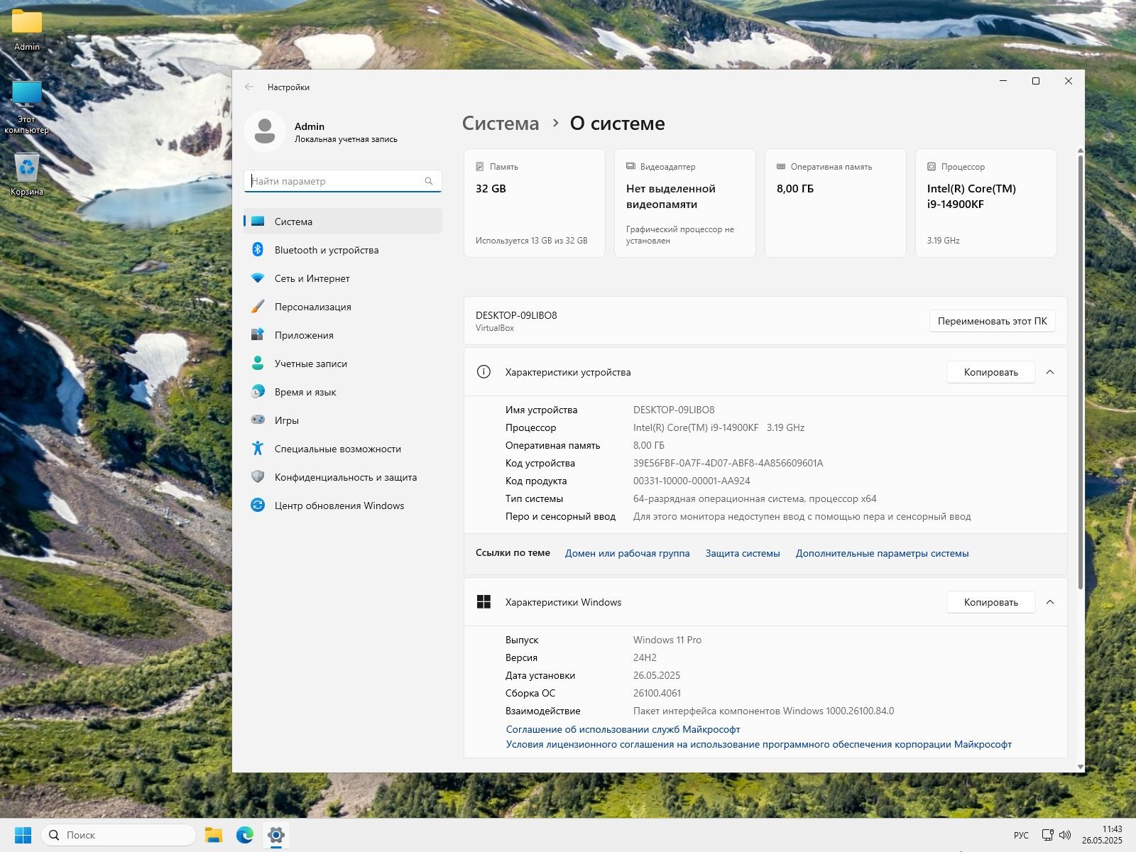Image resolution: width=1136 pixels, height=852 pixels.
Task: Open the clock showing 11:43
Action: pos(1102,835)
